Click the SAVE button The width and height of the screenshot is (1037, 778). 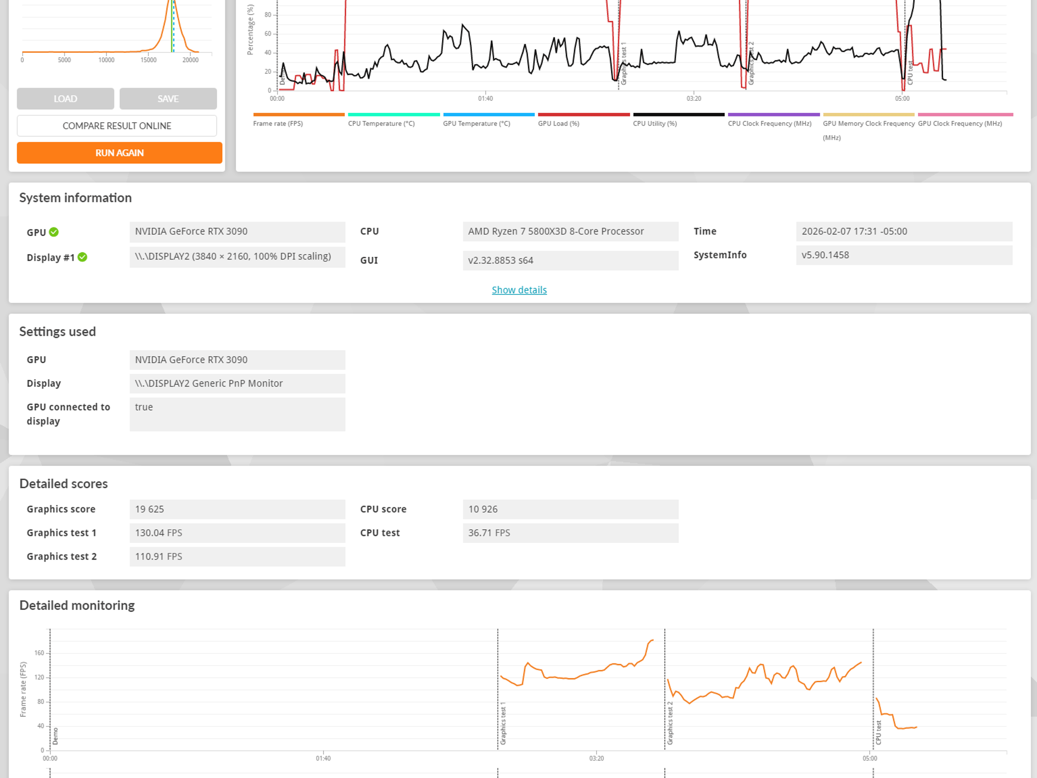tap(168, 99)
